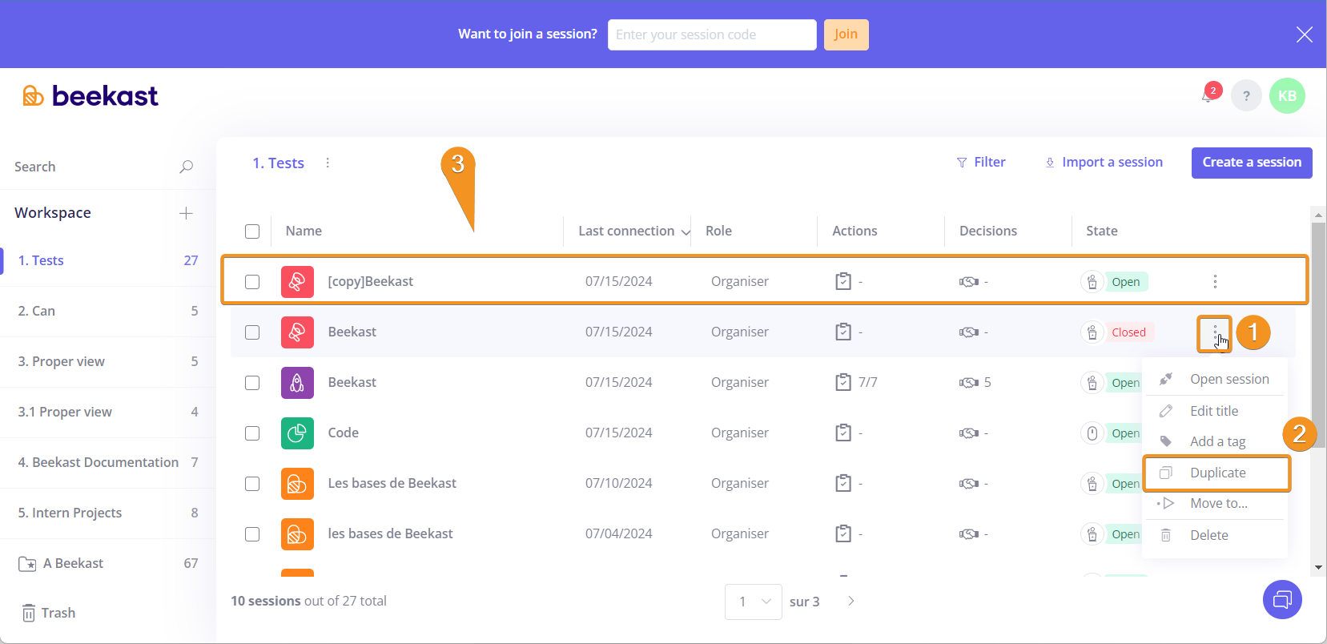Click Import a session link
The image size is (1327, 644).
(1104, 162)
